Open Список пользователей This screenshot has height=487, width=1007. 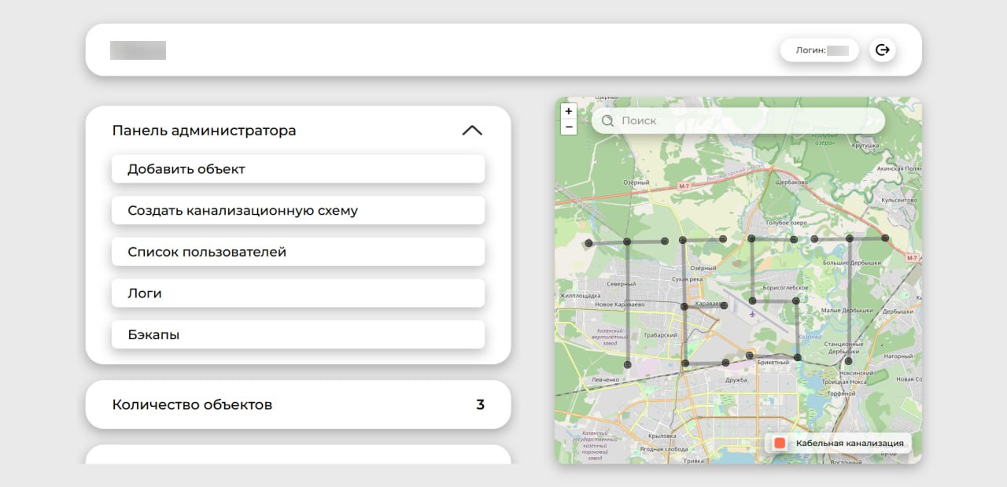298,252
